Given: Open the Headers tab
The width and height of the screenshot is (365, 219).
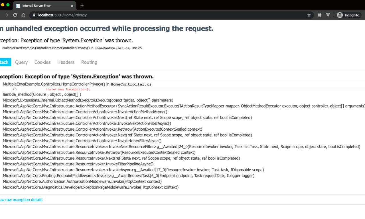Looking at the screenshot, I should tap(66, 62).
